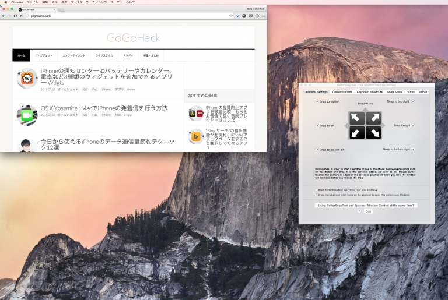Open the Apple menu
This screenshot has width=448, height=300.
point(5,2)
